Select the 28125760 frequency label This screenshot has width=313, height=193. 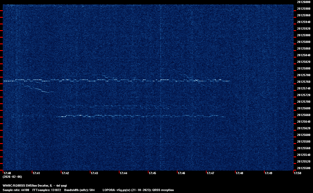click(x=303, y=82)
